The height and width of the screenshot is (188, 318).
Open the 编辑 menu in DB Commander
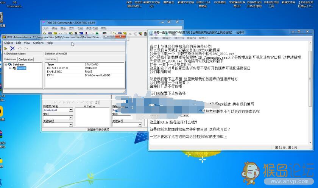pos(55,28)
